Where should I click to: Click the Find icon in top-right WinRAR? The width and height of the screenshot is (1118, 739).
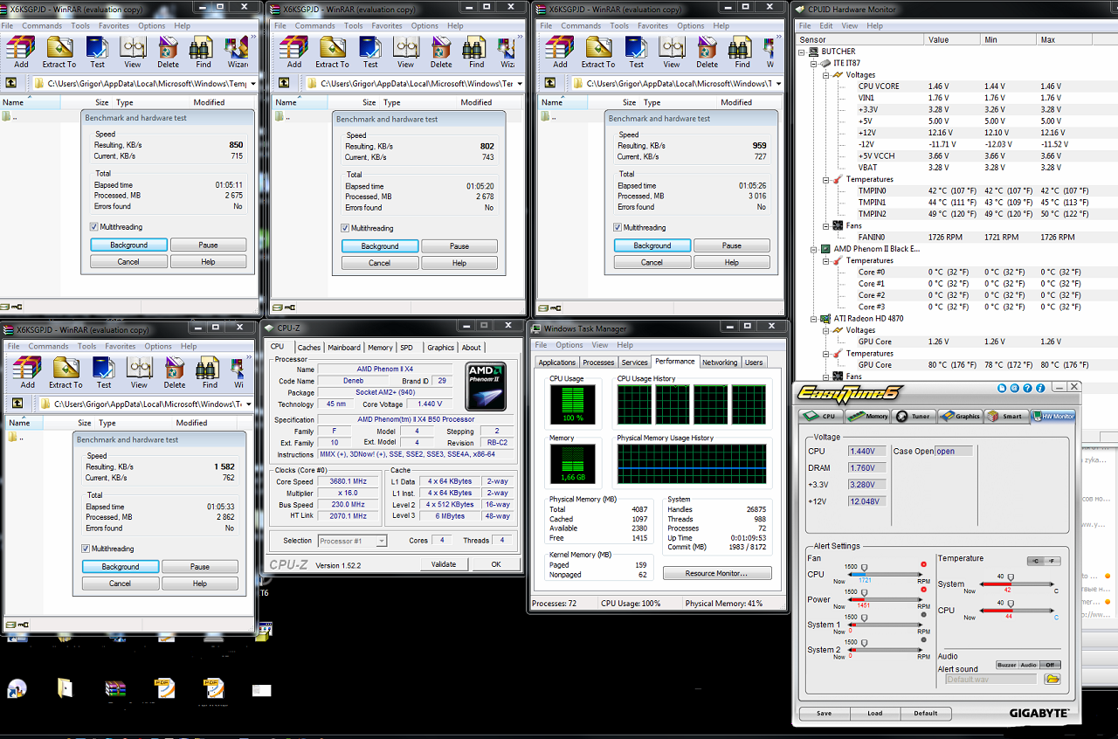[742, 52]
